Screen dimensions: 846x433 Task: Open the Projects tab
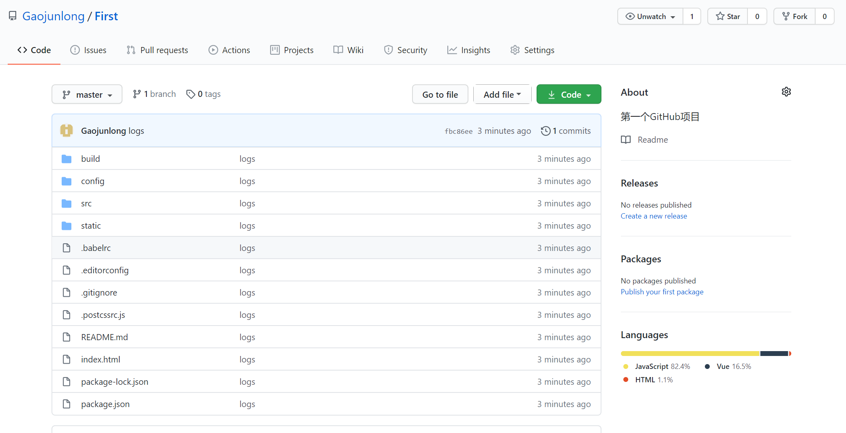click(x=292, y=50)
